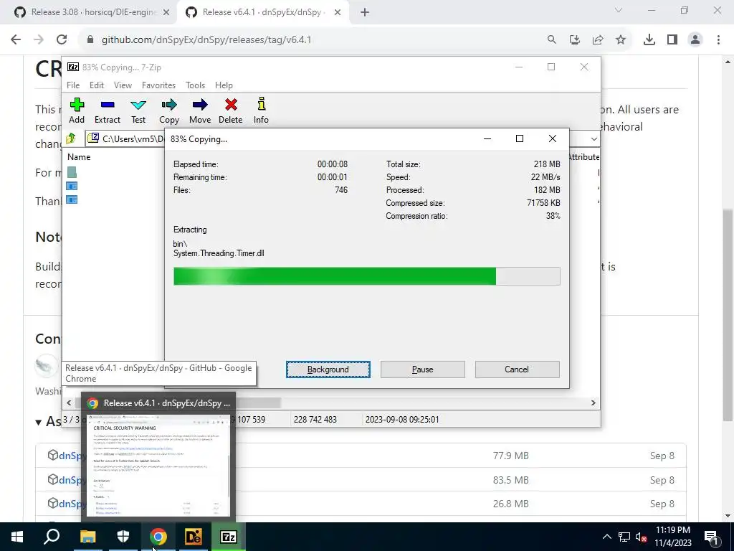The width and height of the screenshot is (734, 551).
Task: Click the Chrome preview thumbnail above taskbar
Action: click(x=158, y=466)
